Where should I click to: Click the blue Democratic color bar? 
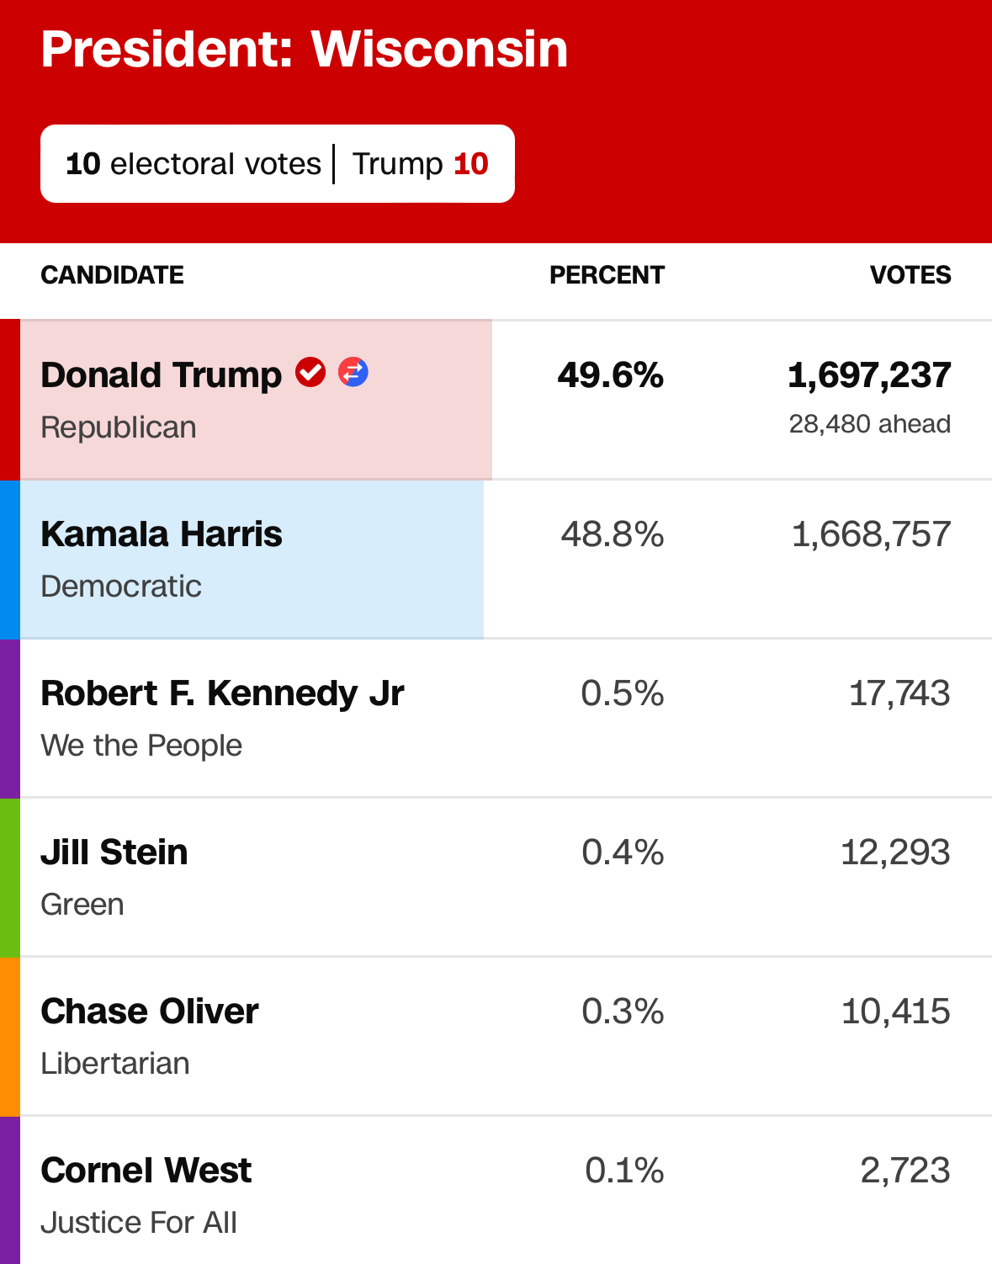click(10, 560)
